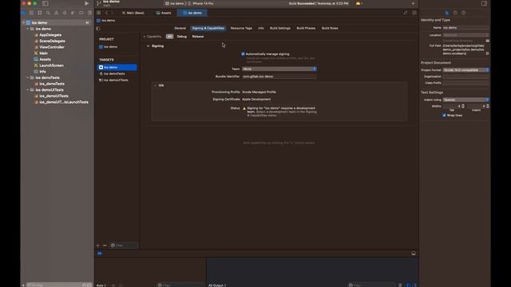The height and width of the screenshot is (287, 511).
Task: Open the Report navigator icon
Action: tap(89, 13)
